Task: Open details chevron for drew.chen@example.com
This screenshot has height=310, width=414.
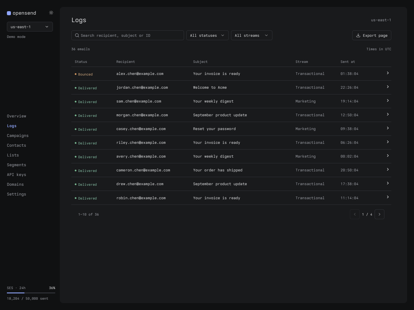Action: coord(388,183)
